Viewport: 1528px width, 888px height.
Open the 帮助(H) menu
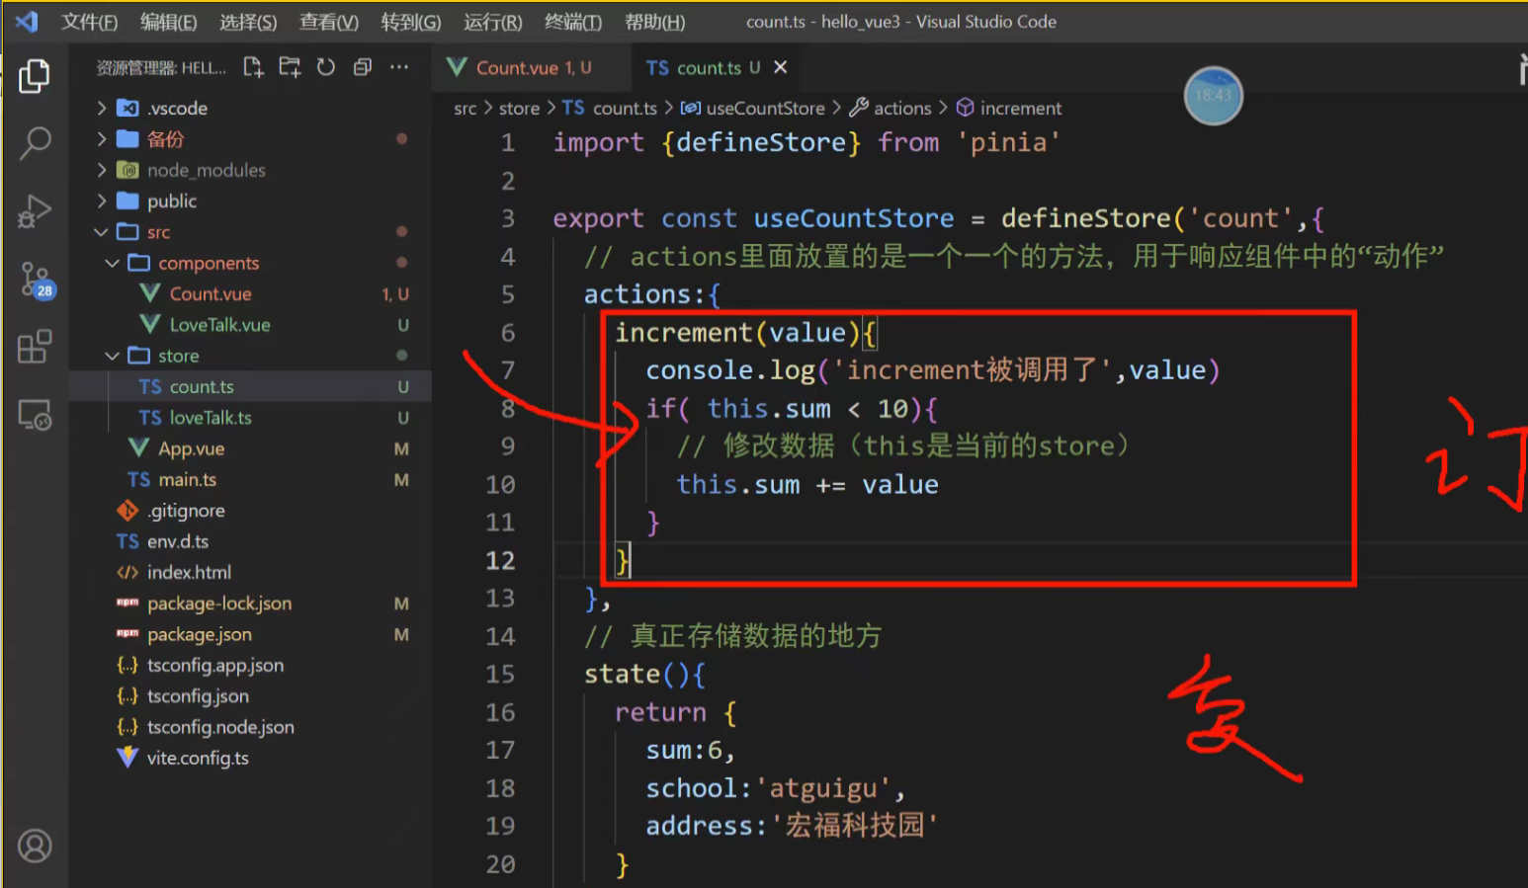(x=654, y=22)
